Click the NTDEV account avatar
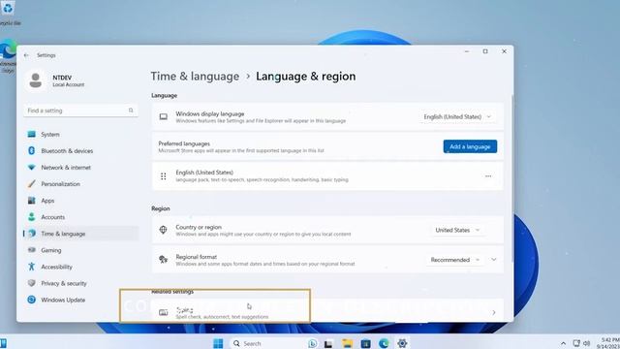Image resolution: width=620 pixels, height=349 pixels. (x=36, y=80)
